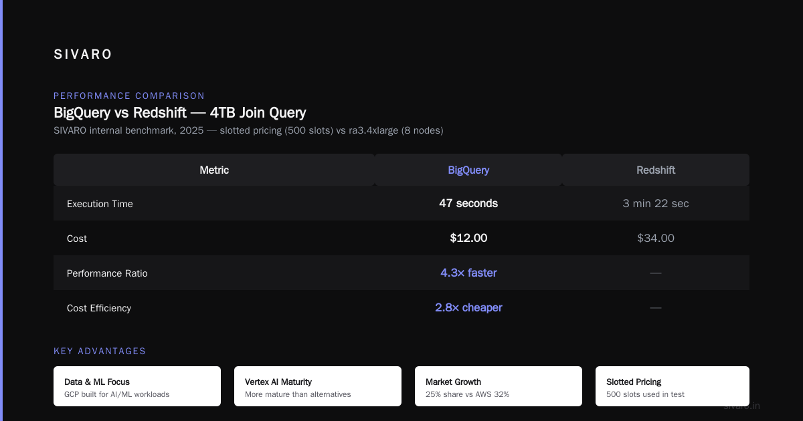The image size is (803, 421).
Task: Click the Key Advantages section heading
Action: 100,351
